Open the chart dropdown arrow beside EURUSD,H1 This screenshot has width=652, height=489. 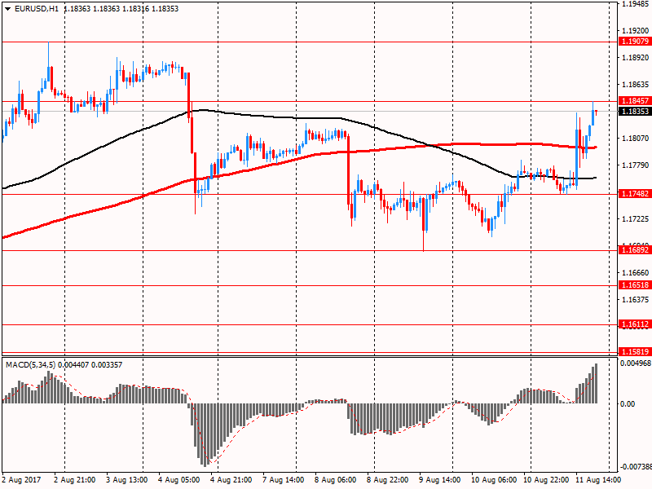pyautogui.click(x=7, y=9)
